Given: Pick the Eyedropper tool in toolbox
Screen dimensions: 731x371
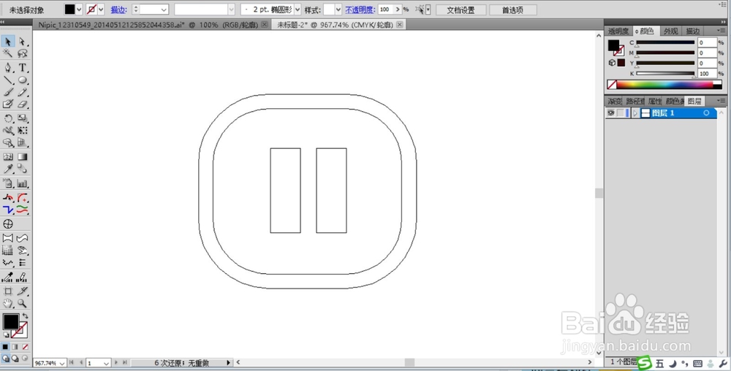Looking at the screenshot, I should (x=8, y=169).
